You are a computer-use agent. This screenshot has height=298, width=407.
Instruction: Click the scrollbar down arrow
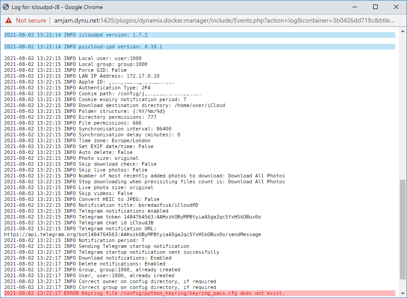point(402,293)
